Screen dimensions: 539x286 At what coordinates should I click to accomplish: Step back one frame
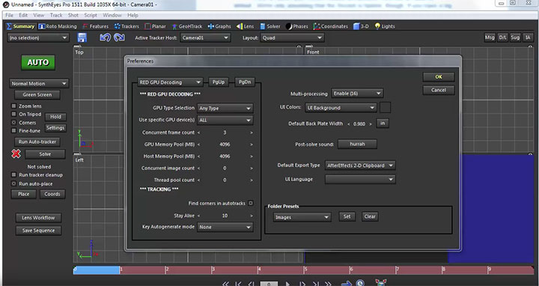click(251, 284)
